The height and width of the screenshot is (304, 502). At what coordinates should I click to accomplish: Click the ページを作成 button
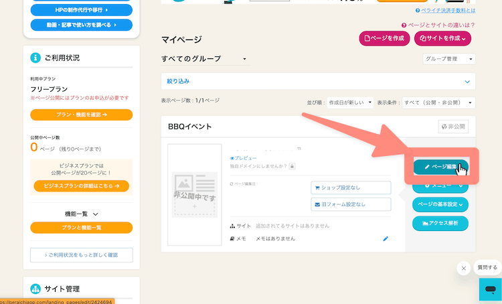tap(384, 38)
